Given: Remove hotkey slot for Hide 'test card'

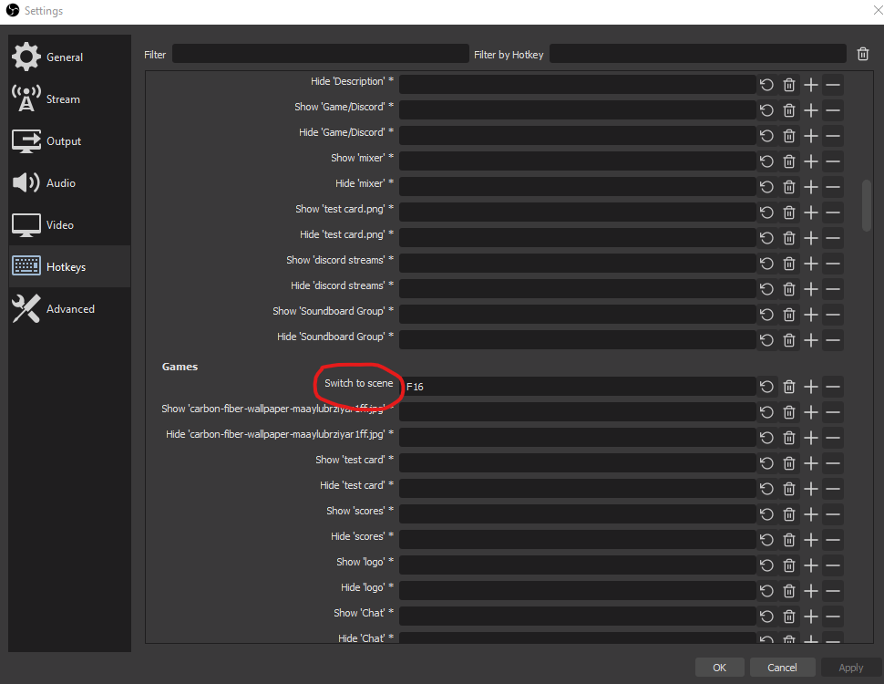Looking at the screenshot, I should coord(833,489).
